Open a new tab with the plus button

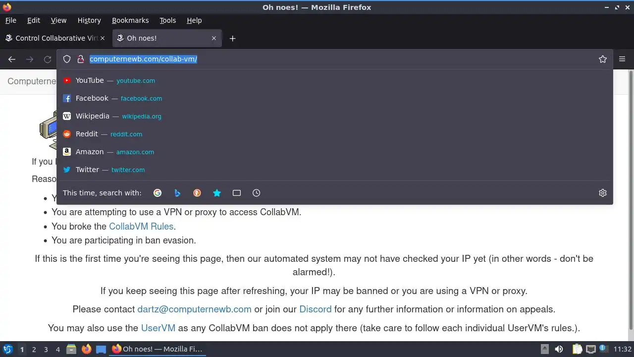(232, 38)
